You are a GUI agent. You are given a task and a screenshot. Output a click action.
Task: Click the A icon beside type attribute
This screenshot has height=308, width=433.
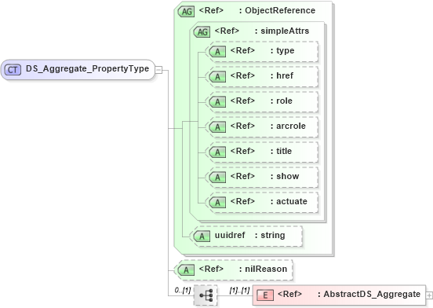pos(217,52)
